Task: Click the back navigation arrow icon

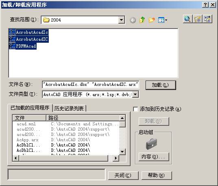Action: click(x=133, y=20)
